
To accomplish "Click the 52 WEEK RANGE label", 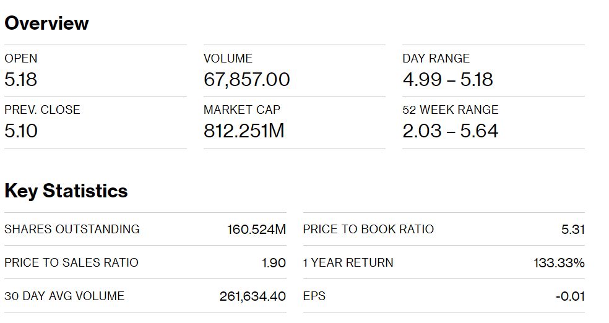I will [450, 110].
